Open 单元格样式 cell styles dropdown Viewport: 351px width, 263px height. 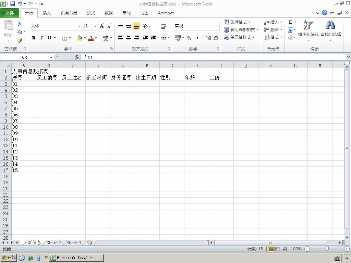coord(239,37)
